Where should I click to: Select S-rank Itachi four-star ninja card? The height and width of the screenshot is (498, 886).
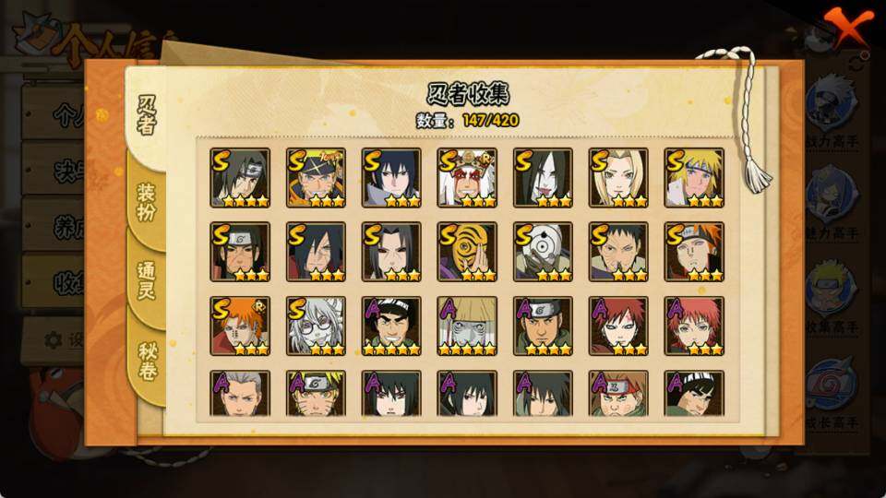[240, 178]
